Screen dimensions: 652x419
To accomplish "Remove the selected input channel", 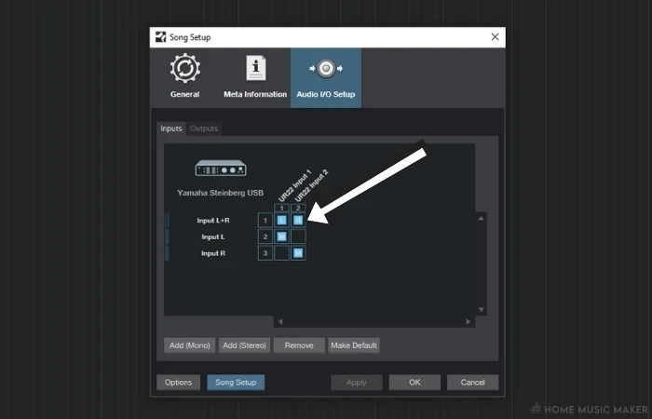I will coord(299,345).
